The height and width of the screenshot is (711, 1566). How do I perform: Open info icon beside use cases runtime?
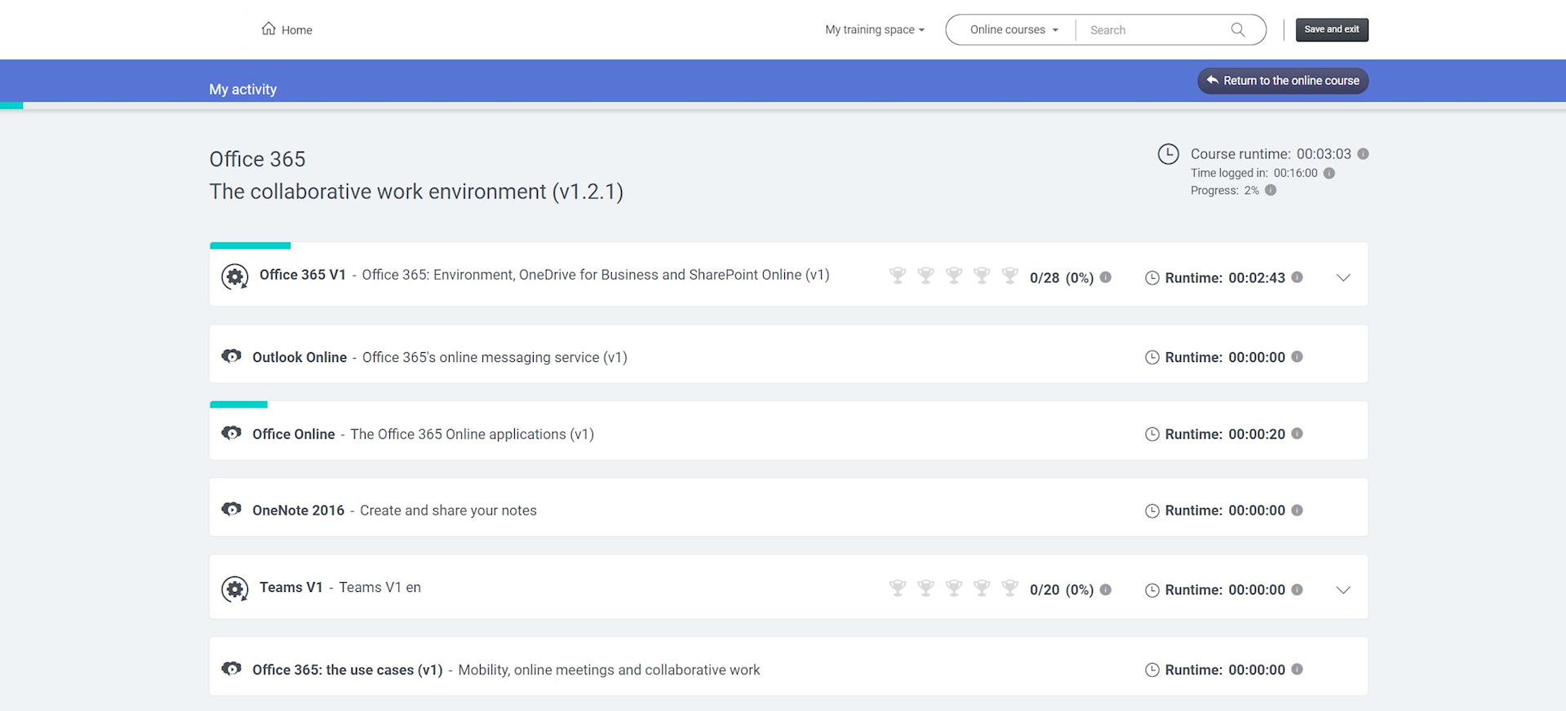tap(1298, 669)
